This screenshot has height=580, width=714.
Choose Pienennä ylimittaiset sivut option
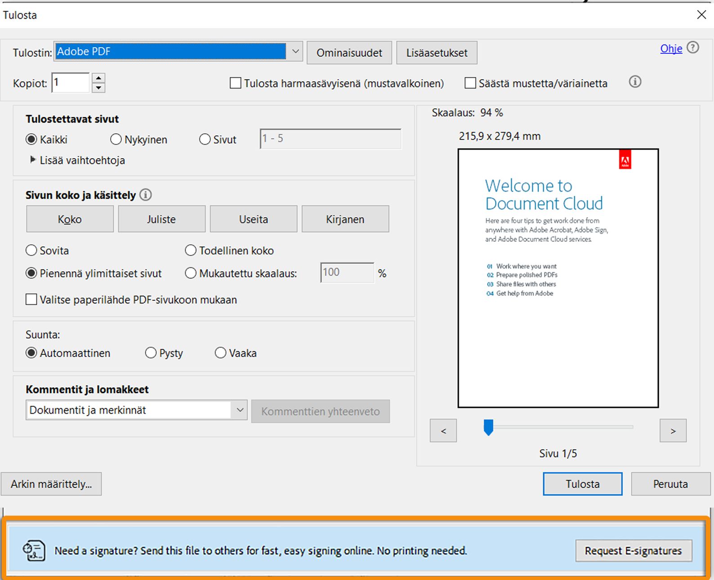[31, 273]
